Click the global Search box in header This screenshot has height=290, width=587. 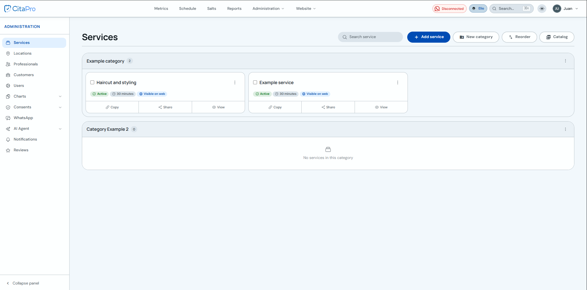511,9
